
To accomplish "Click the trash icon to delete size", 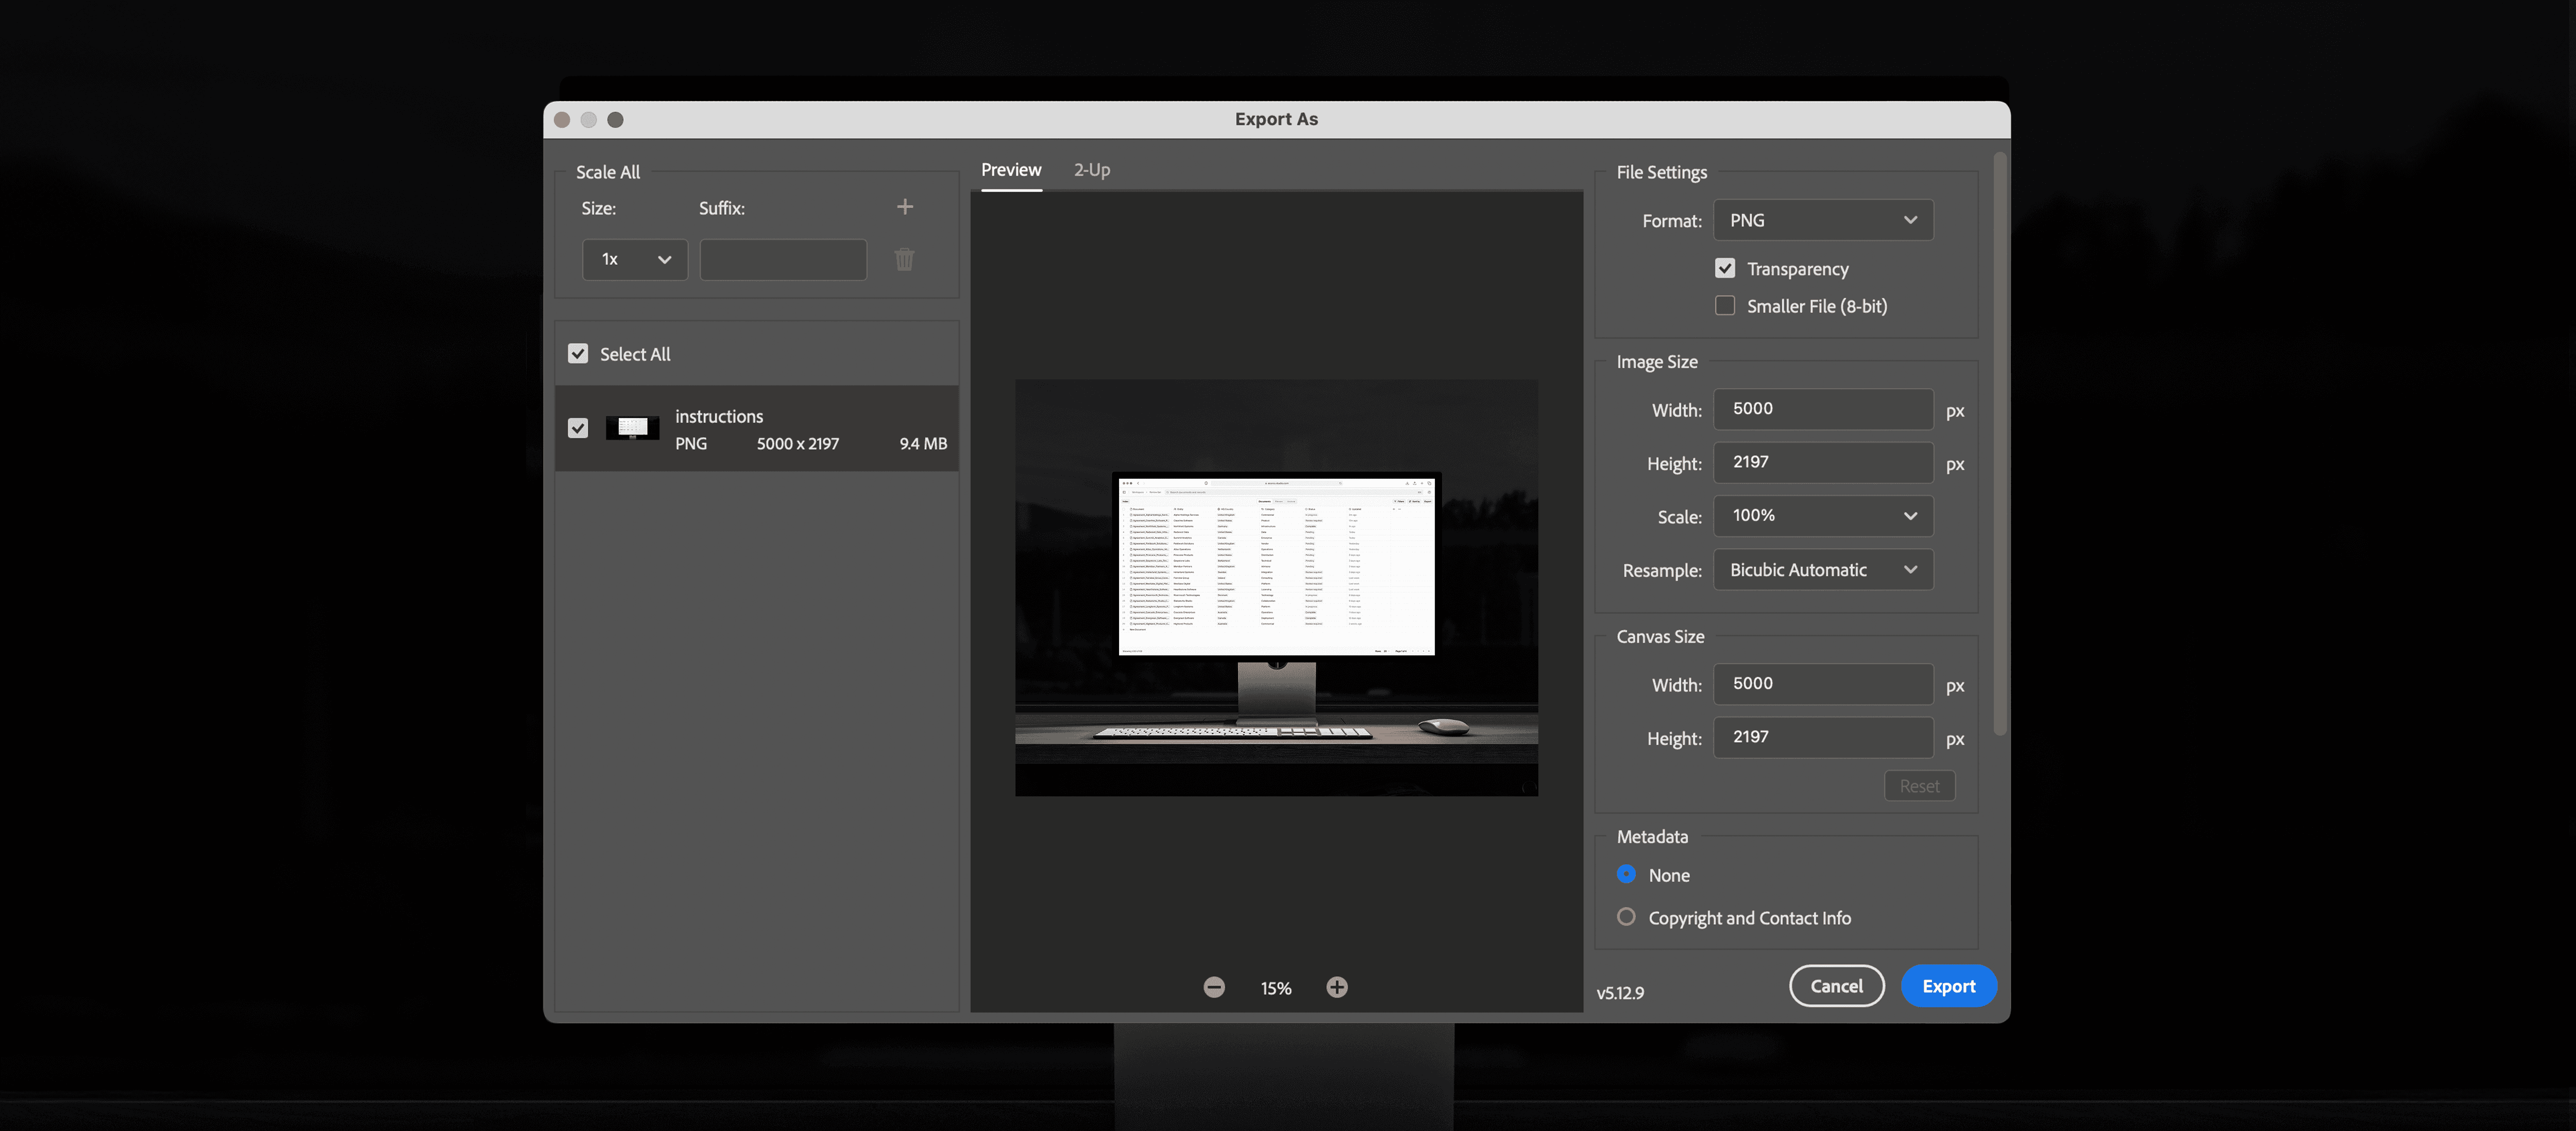I will pyautogui.click(x=904, y=260).
